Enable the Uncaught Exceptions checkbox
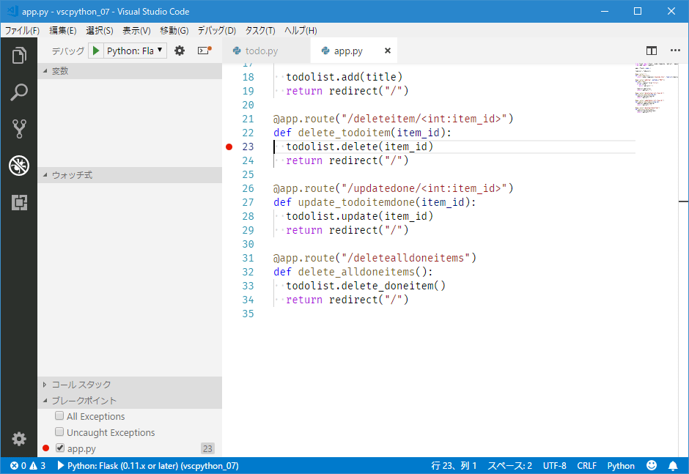Viewport: 689px width, 474px height. 59,432
